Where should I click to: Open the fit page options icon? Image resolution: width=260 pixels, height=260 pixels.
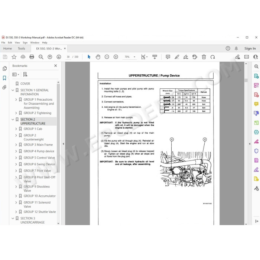tap(144, 57)
